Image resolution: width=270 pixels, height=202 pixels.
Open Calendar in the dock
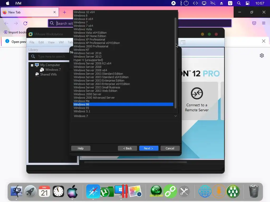tap(44, 191)
